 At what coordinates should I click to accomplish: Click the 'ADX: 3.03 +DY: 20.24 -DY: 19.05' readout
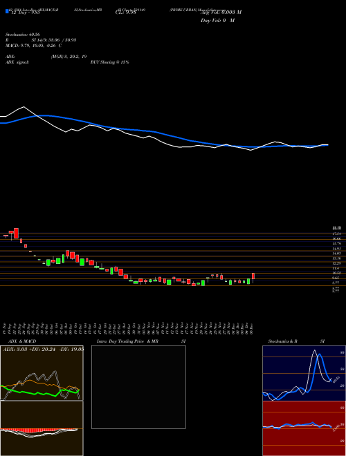(43, 350)
